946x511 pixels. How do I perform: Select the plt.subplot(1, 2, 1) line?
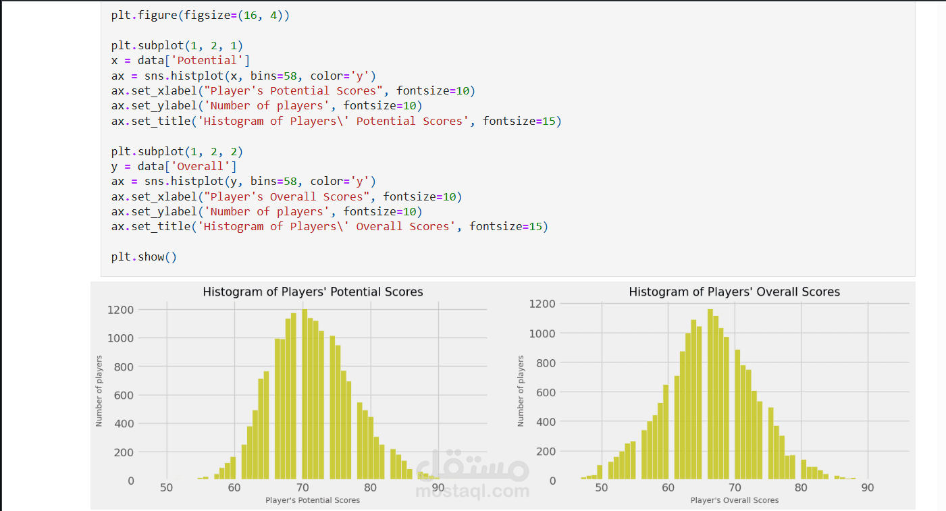pos(177,46)
